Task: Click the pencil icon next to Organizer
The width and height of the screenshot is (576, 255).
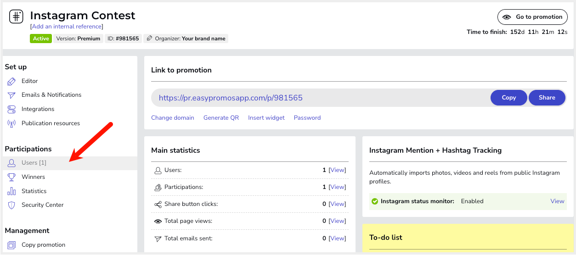Action: [149, 39]
